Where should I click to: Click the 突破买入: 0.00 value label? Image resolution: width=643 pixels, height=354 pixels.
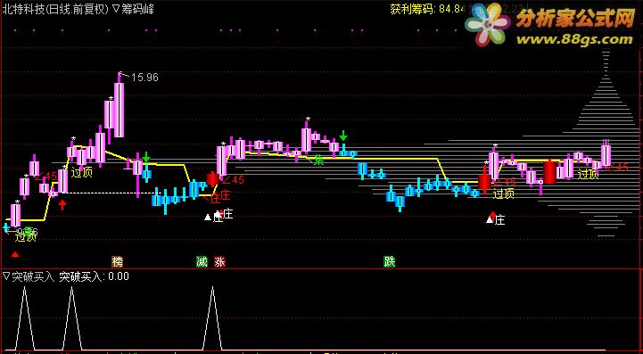(94, 276)
